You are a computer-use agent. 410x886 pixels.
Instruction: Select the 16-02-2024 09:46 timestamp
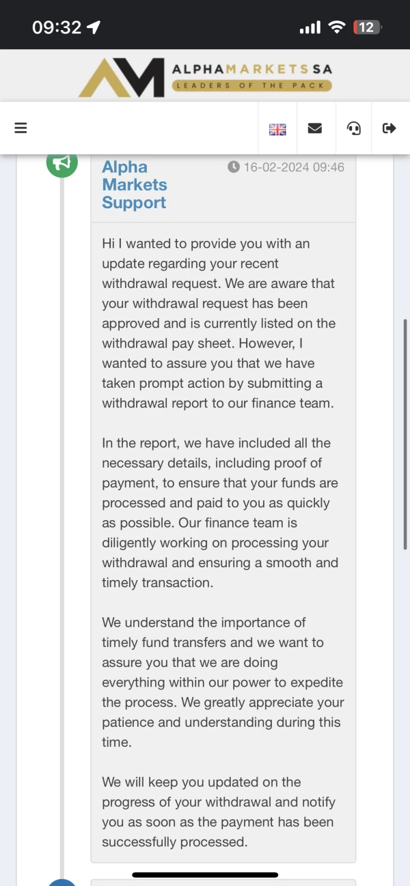pyautogui.click(x=294, y=167)
